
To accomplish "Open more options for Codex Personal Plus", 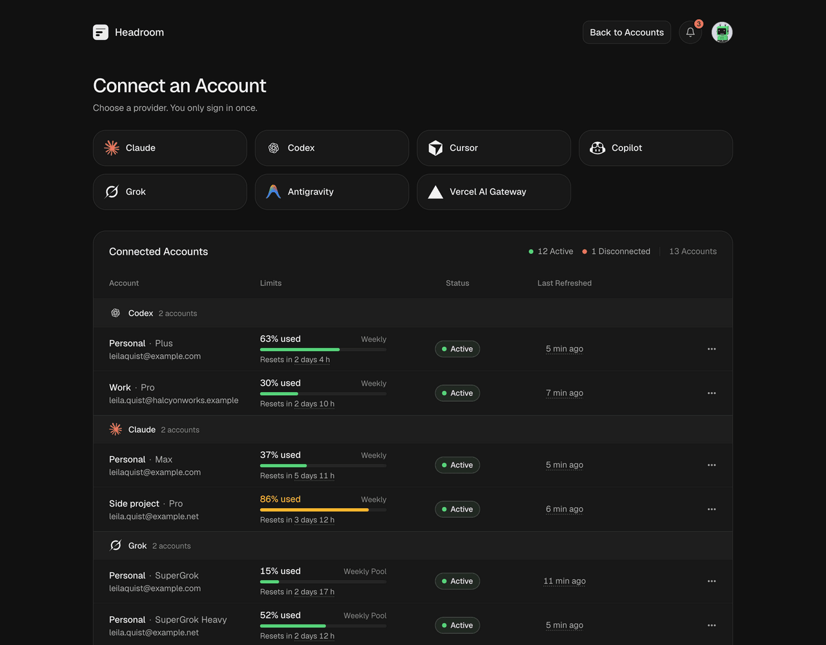I will pos(712,349).
